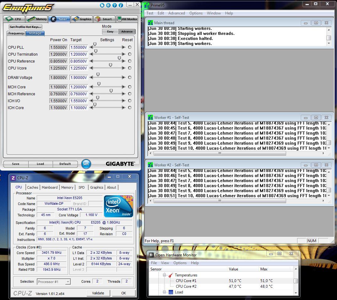This screenshot has height=300, width=337.
Task: Reset CPU Vcore voltage radio button
Action: pos(130,68)
